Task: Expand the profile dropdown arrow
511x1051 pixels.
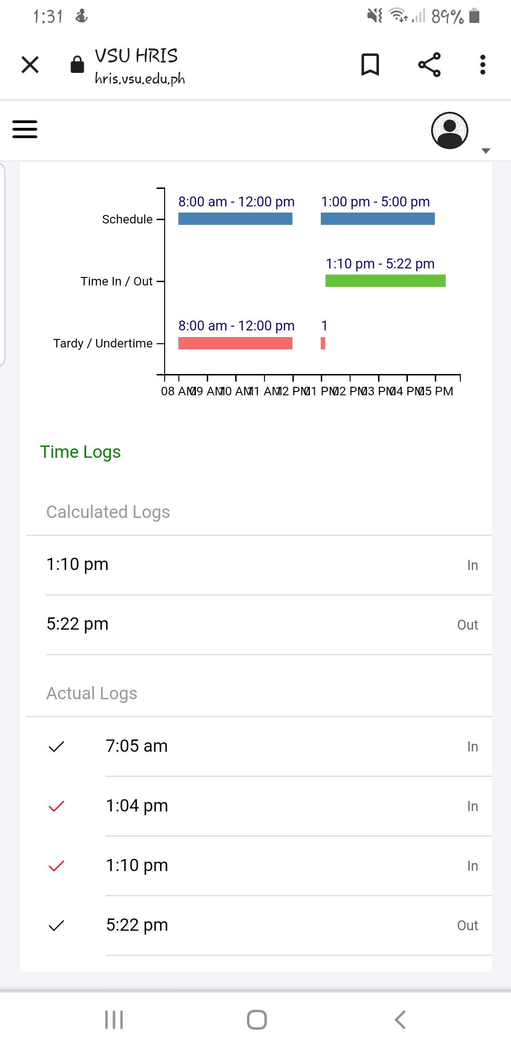Action: click(x=485, y=151)
